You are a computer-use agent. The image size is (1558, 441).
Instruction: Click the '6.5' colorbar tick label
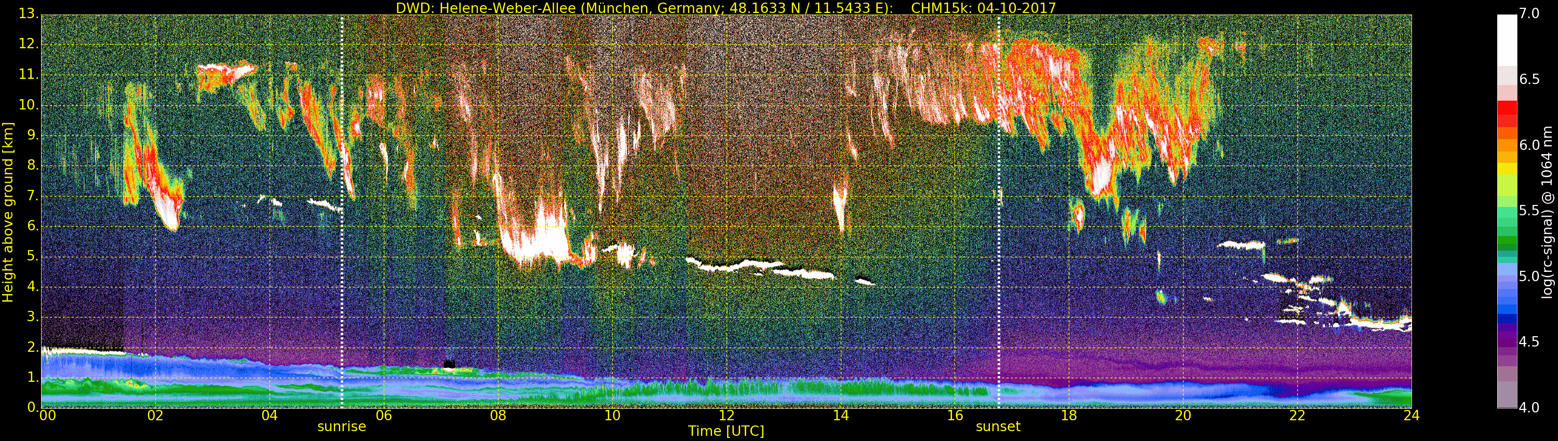(1529, 79)
